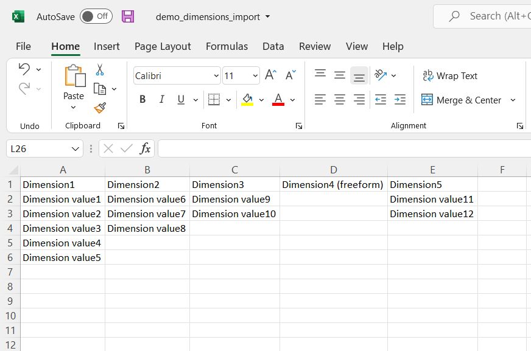Select the Center alignment icon
Image resolution: width=531 pixels, height=351 pixels.
pos(339,100)
